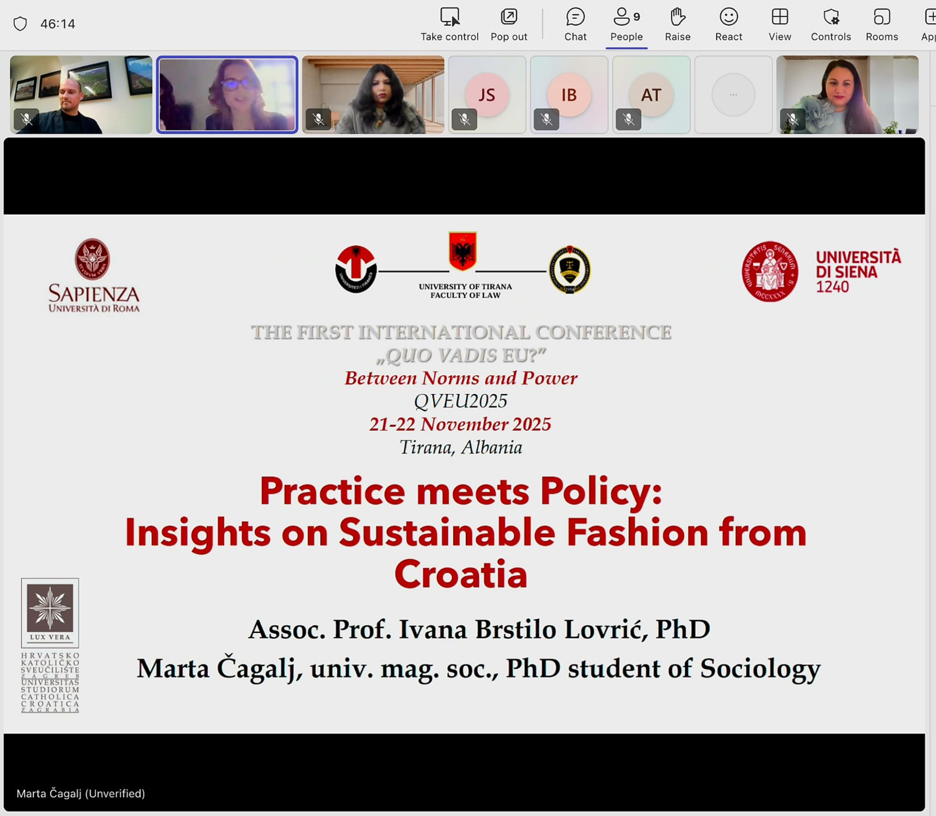Click the Take control icon

(x=449, y=17)
